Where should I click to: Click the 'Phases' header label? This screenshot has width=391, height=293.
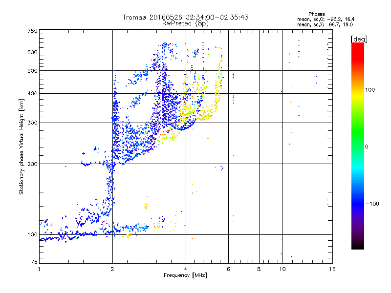coord(316,14)
